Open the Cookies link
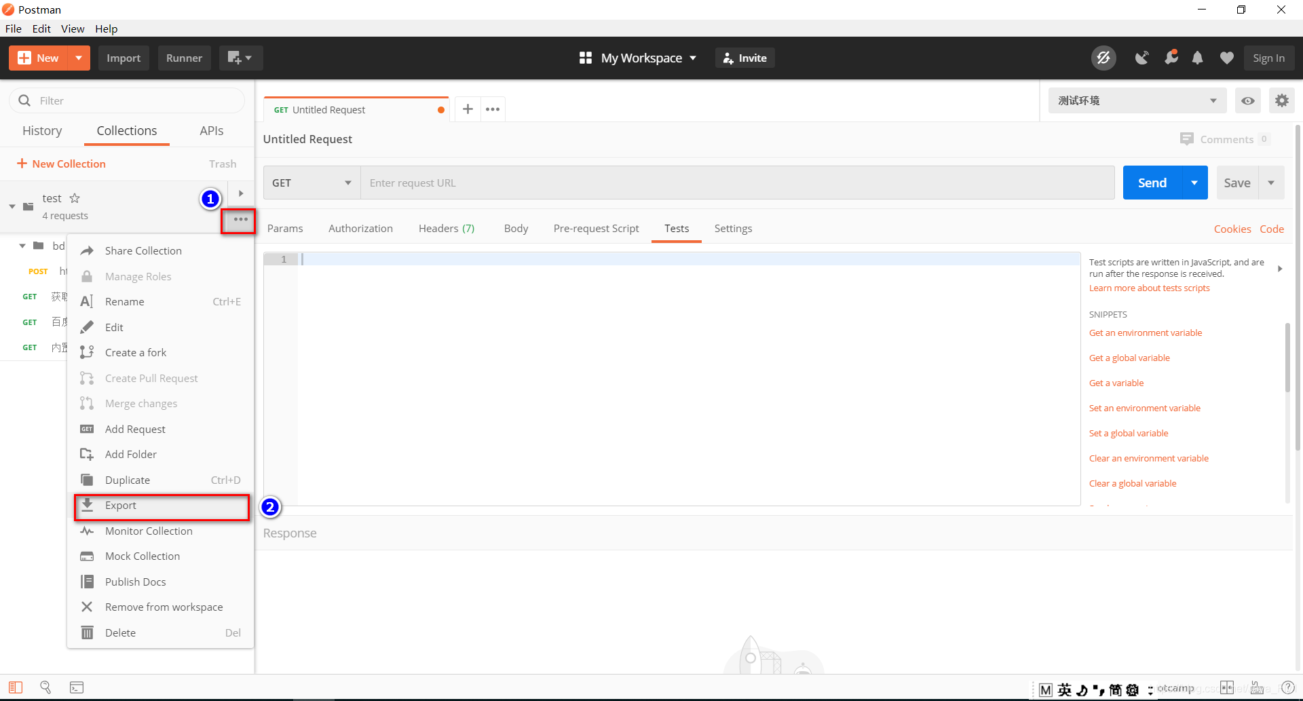The width and height of the screenshot is (1303, 701). coord(1232,229)
